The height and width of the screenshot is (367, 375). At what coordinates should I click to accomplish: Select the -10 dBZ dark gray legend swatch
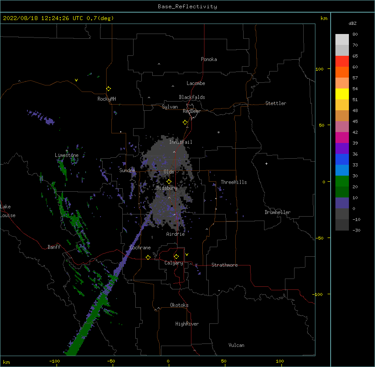[x=342, y=225]
